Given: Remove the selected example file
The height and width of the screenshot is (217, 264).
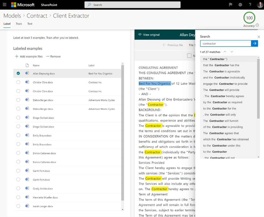Looking at the screenshot, I should tap(53, 56).
